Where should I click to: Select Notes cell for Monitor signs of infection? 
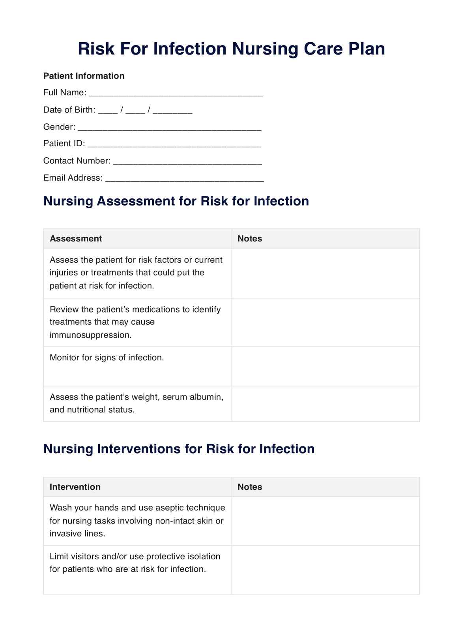click(x=326, y=366)
